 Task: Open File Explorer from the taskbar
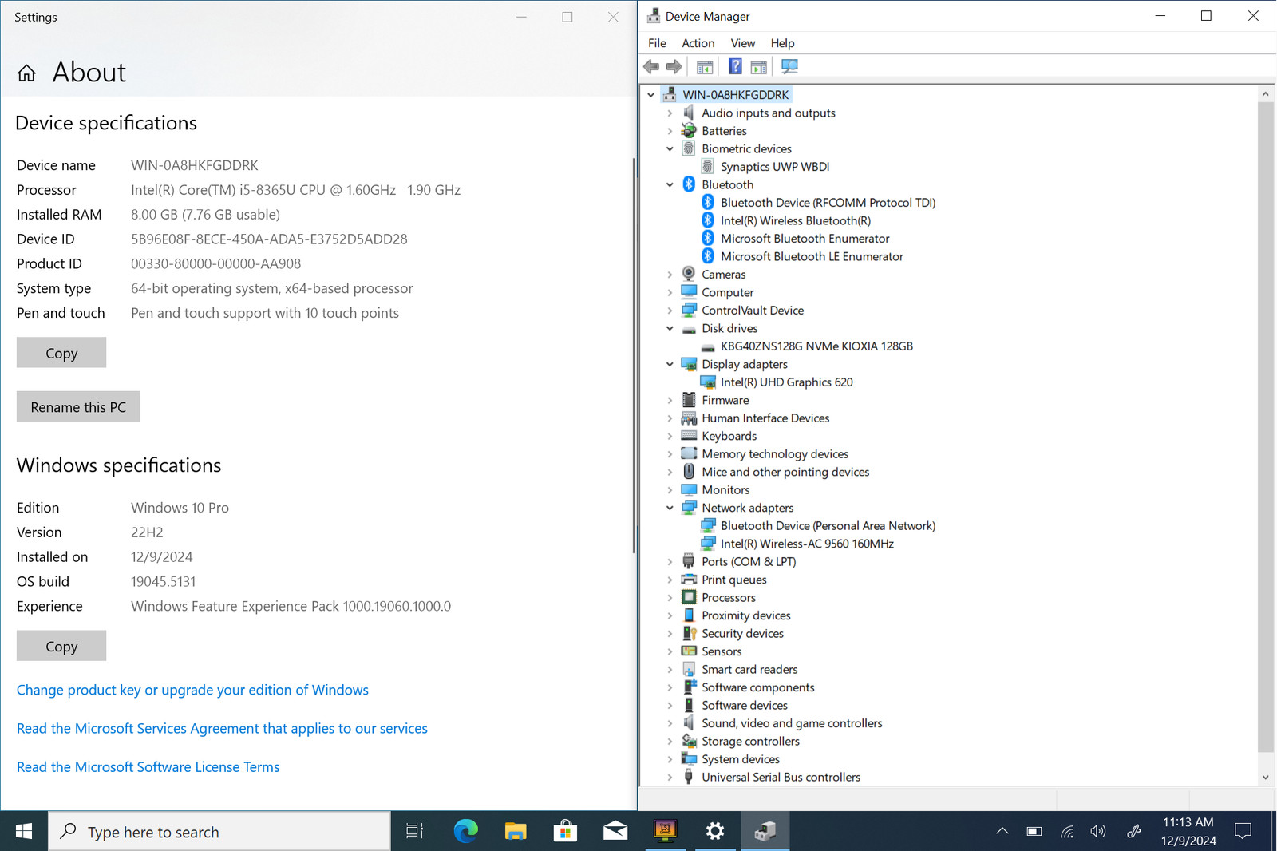(516, 832)
